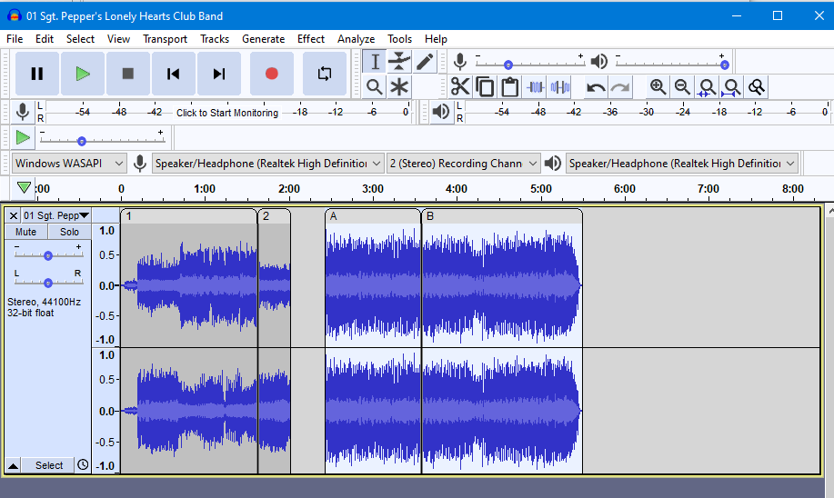Choose the Zoom magnifier tool

[x=375, y=86]
